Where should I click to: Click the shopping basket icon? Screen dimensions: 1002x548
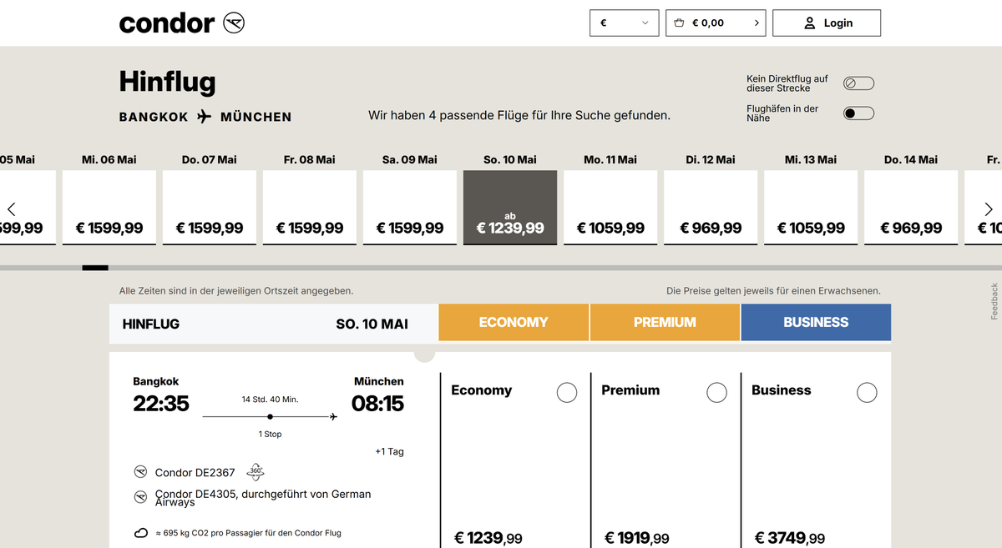(x=679, y=23)
